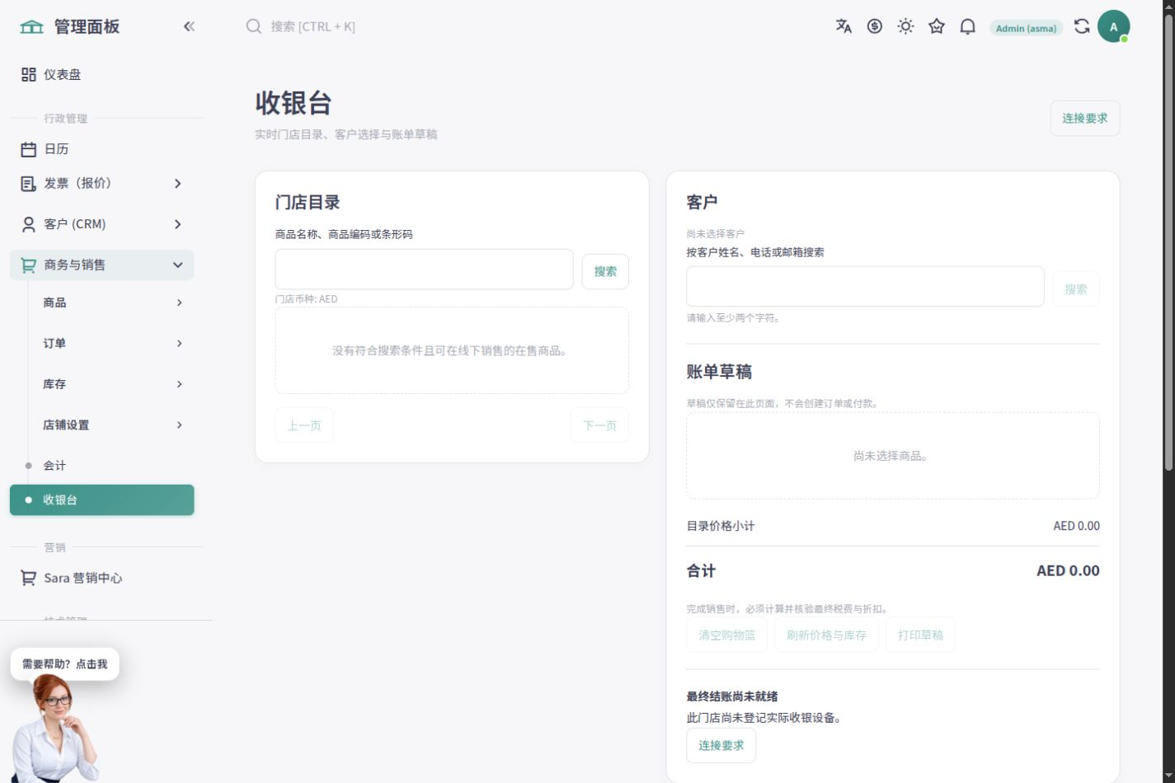Click the 清空购物篮 button
Image resolution: width=1175 pixels, height=783 pixels.
(727, 635)
